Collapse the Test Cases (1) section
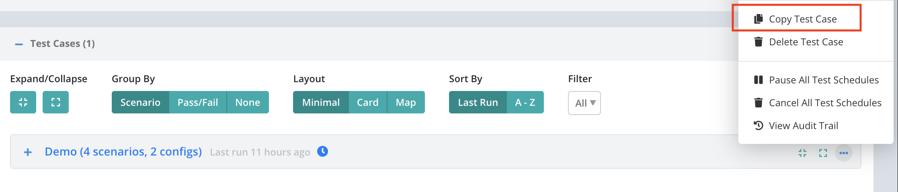 pyautogui.click(x=19, y=44)
